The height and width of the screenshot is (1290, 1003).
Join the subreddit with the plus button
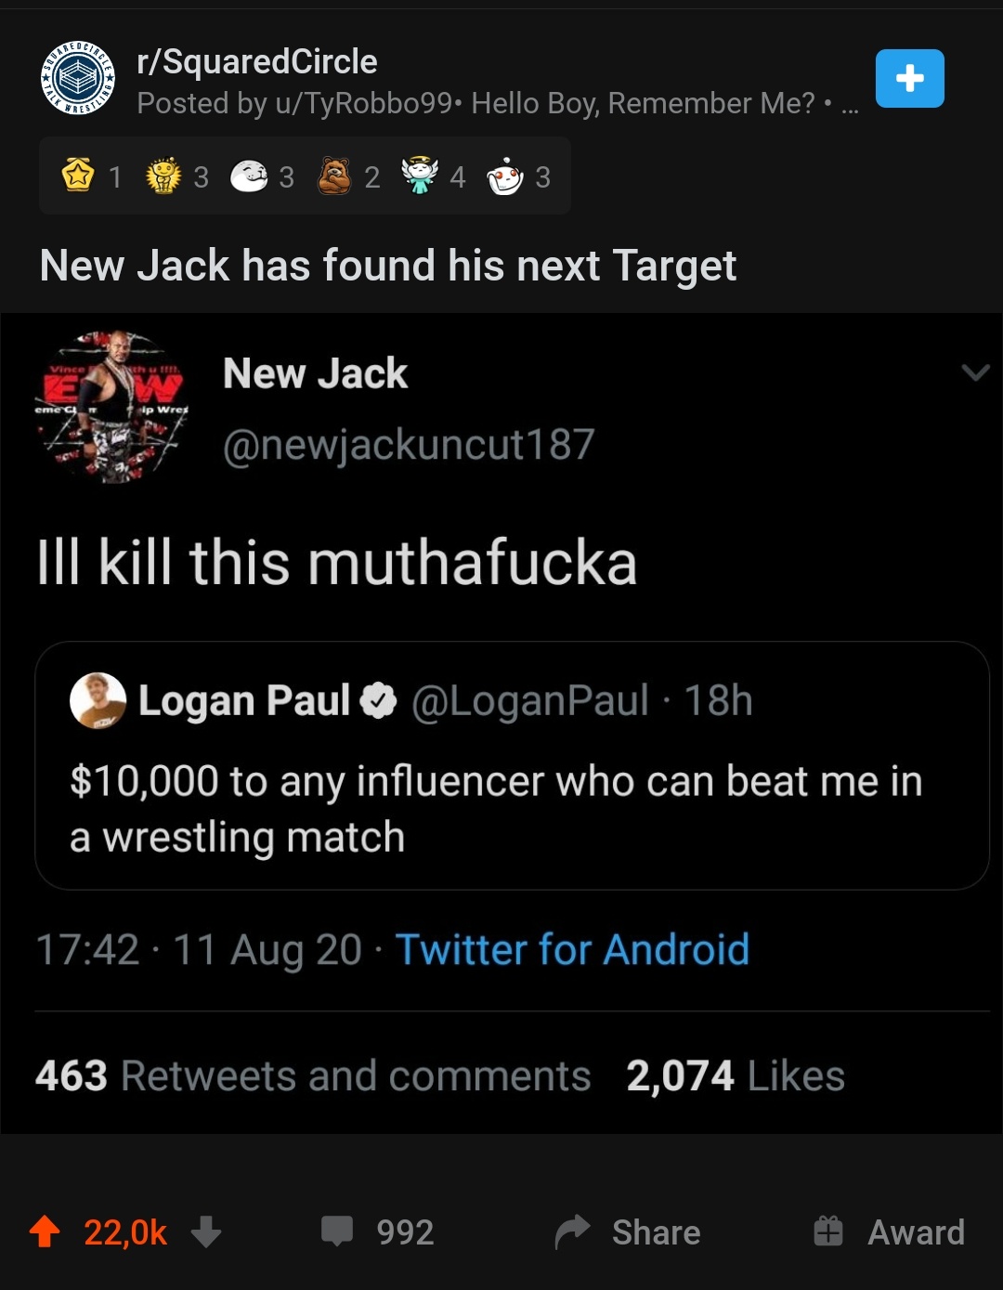909,78
